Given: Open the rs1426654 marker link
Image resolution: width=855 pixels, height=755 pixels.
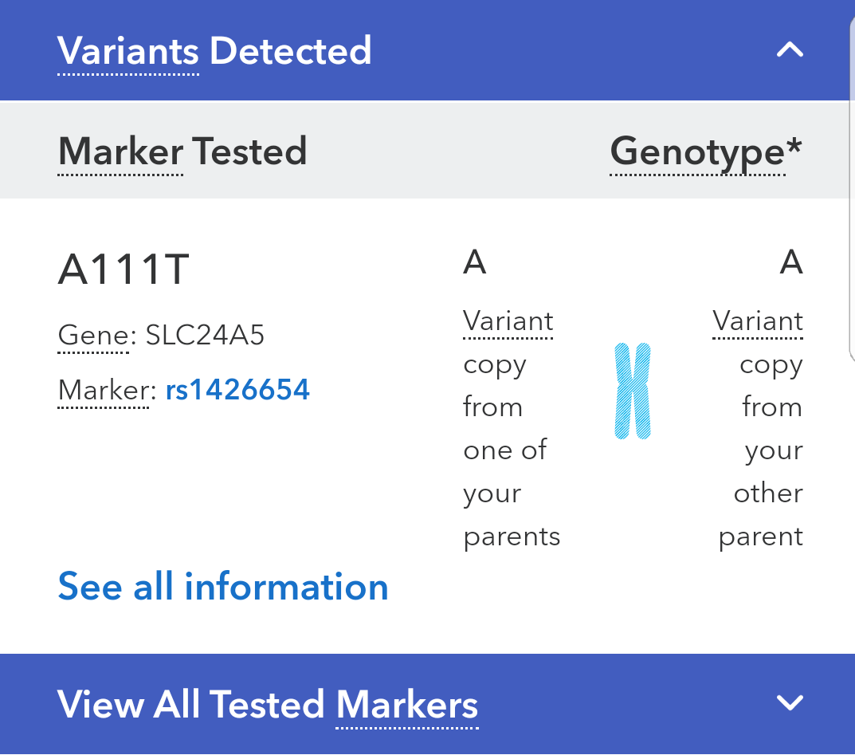Looking at the screenshot, I should click(237, 390).
